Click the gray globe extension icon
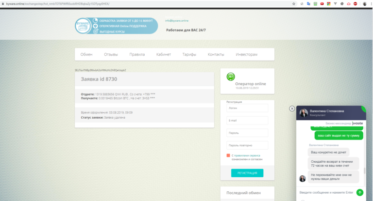373x201 pixels. (x=302, y=4)
